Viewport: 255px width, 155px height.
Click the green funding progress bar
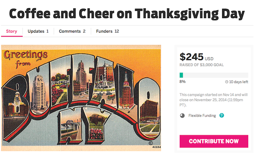pyautogui.click(x=214, y=75)
